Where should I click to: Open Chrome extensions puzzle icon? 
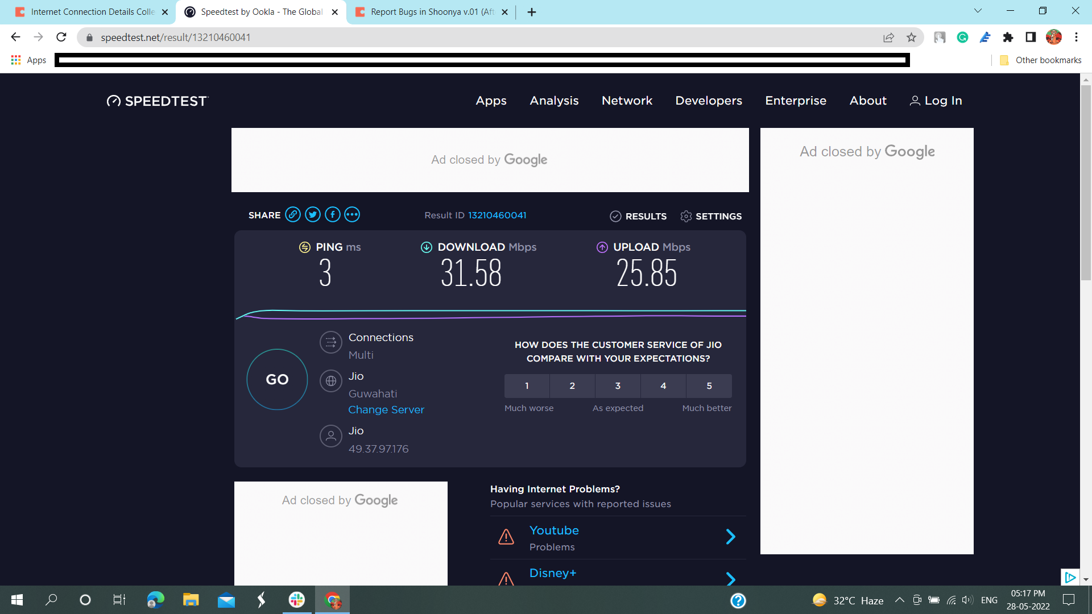tap(1008, 38)
